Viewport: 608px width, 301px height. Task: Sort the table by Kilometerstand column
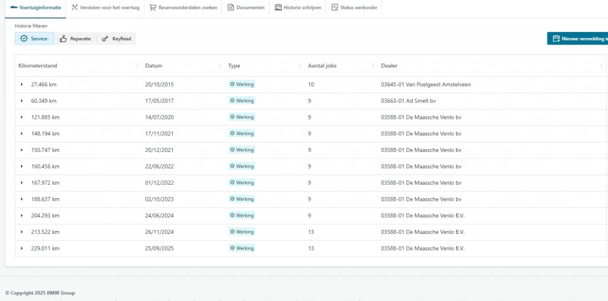click(x=38, y=66)
